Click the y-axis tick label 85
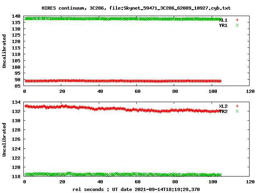This screenshot has height=193, width=258. (17, 86)
